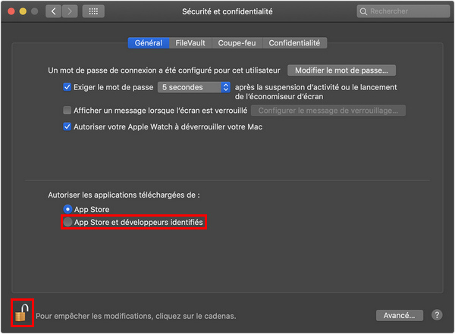Switch to the Coupe-feu tab

pyautogui.click(x=236, y=43)
